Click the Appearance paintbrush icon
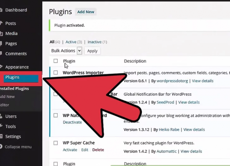Viewport: 230px width, 166px height. [x=1, y=67]
